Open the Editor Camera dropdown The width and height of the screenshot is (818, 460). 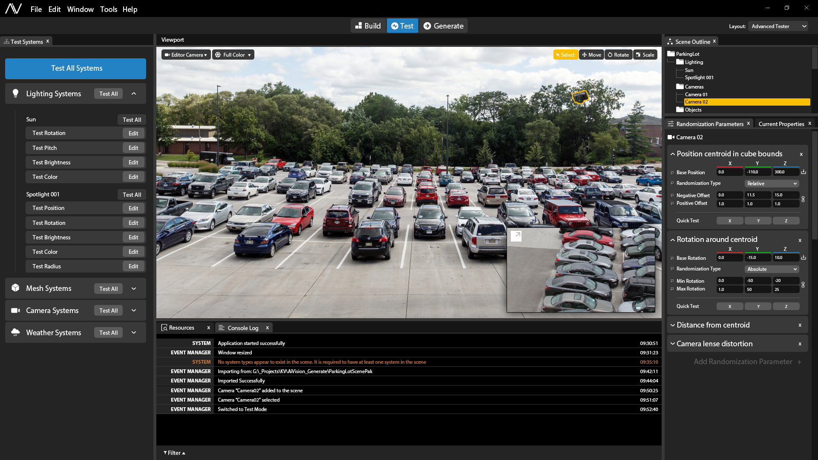click(x=186, y=55)
